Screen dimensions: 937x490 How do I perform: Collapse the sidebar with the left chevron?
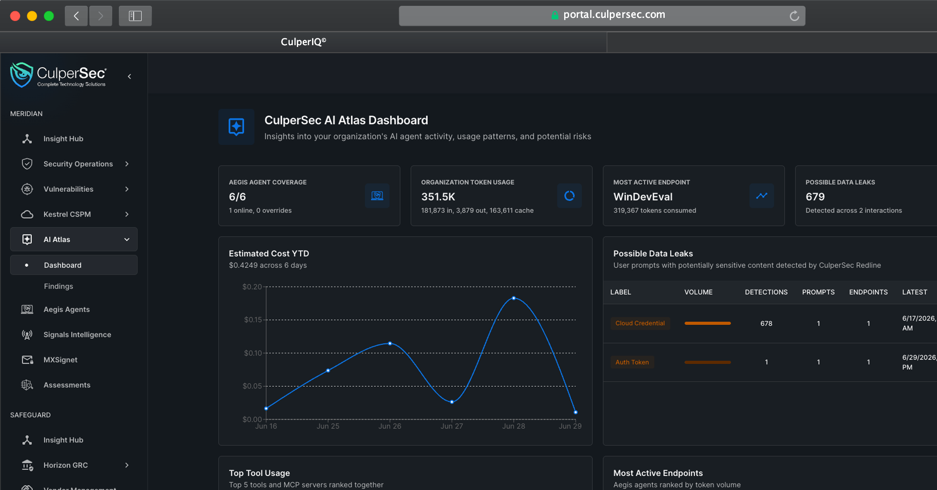[130, 76]
